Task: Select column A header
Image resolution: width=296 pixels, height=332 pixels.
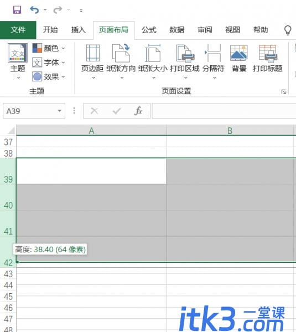Action: tap(91, 131)
